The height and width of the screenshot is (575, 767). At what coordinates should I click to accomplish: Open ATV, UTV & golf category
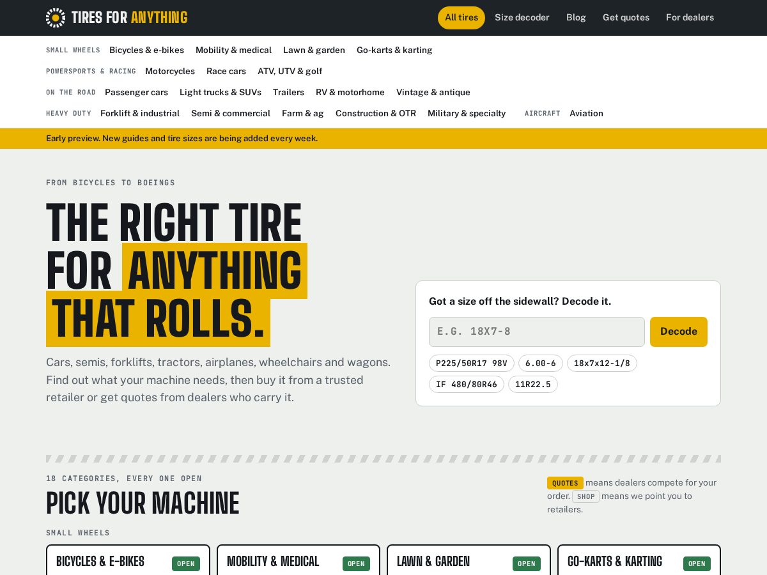tap(290, 71)
